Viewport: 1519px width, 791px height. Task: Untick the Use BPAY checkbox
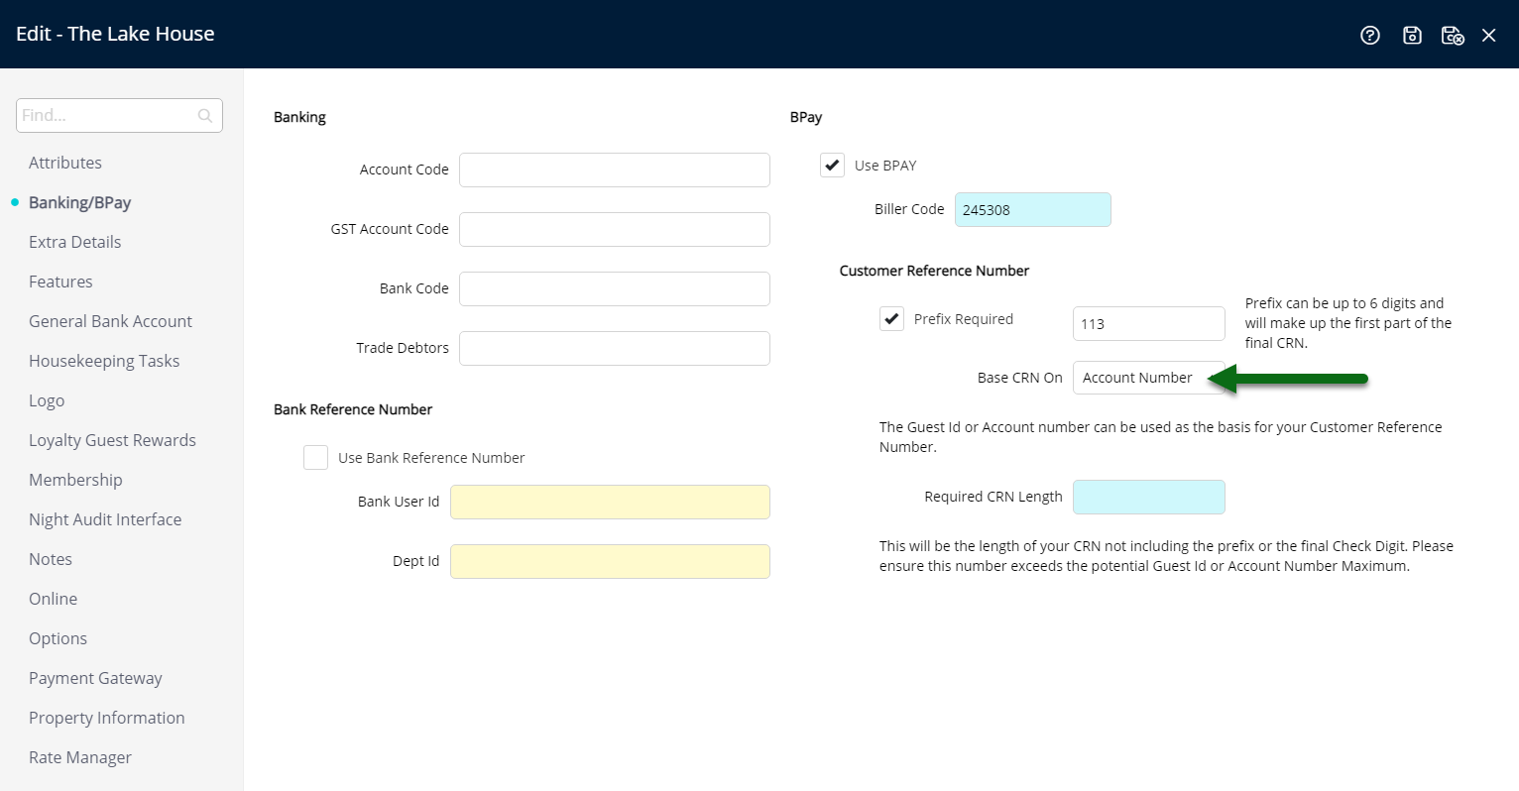coord(832,165)
